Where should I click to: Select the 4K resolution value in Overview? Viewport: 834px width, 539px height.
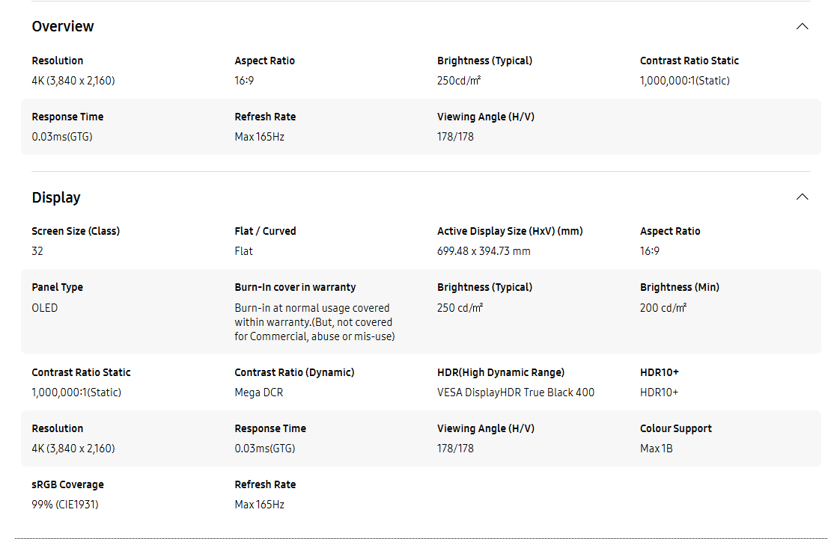pos(73,81)
